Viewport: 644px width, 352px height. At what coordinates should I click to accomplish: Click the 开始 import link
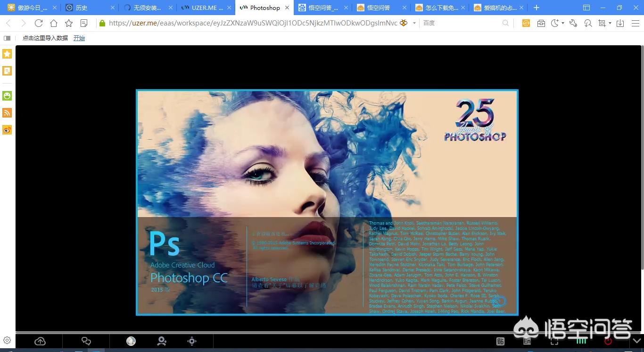[x=79, y=38]
